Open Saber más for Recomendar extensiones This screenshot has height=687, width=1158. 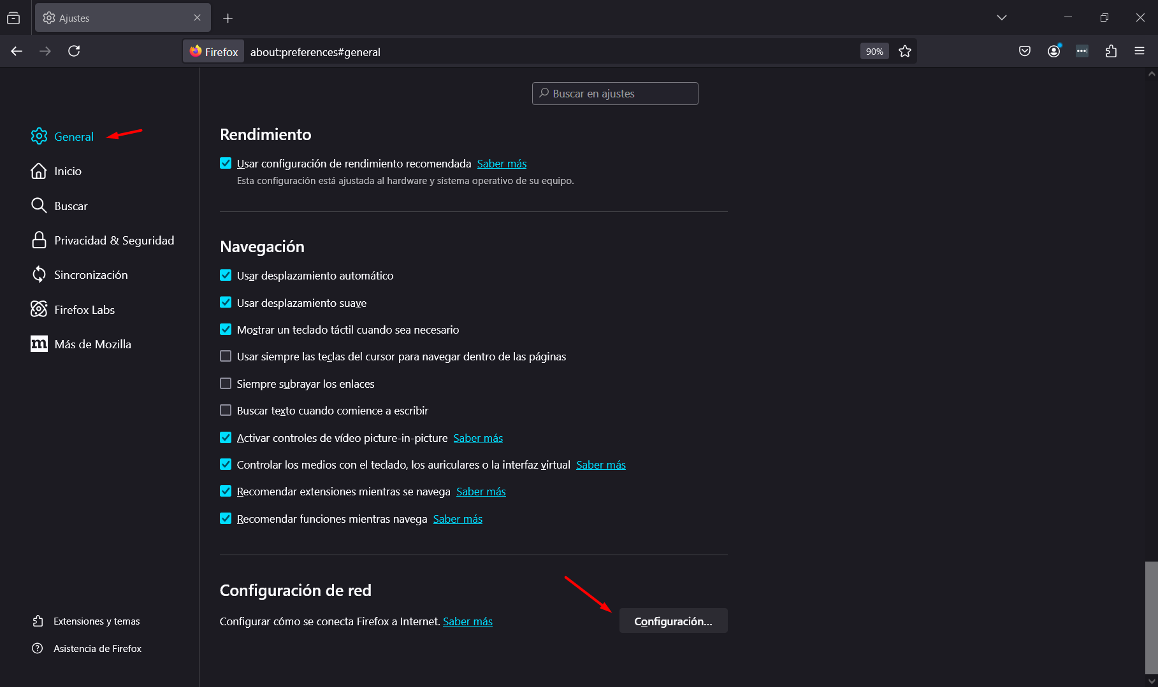tap(481, 492)
